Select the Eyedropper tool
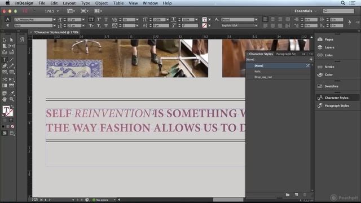361x203 pixels. 11,93
